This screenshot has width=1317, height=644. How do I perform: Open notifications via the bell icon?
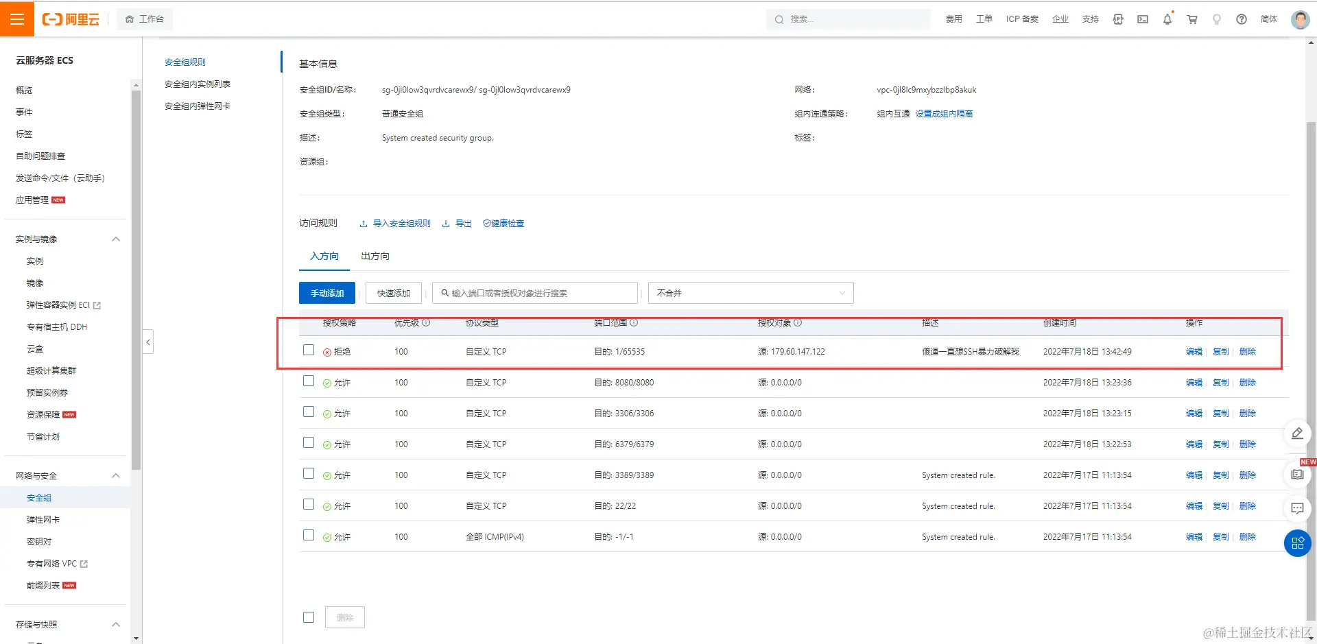tap(1167, 19)
